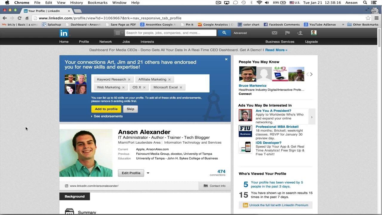The image size is (382, 215).
Task: Open the Jobs nav item
Action: coord(126,42)
